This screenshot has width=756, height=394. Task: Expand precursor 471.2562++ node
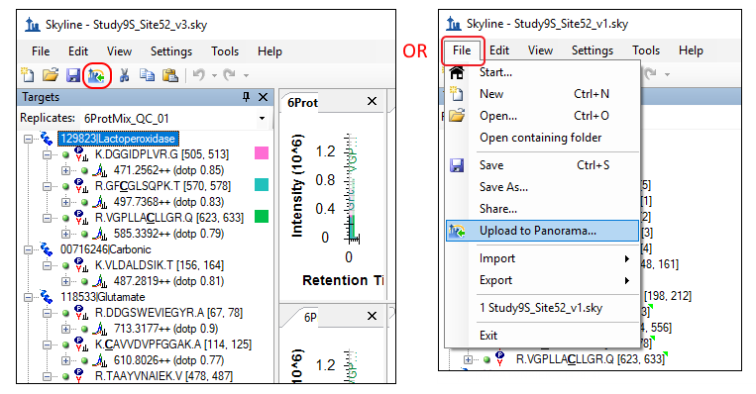click(x=65, y=170)
